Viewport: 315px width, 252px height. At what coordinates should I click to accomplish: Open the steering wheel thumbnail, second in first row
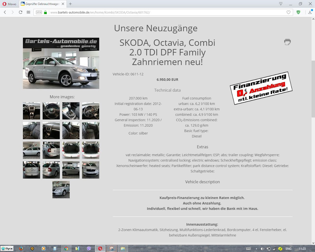point(51,111)
